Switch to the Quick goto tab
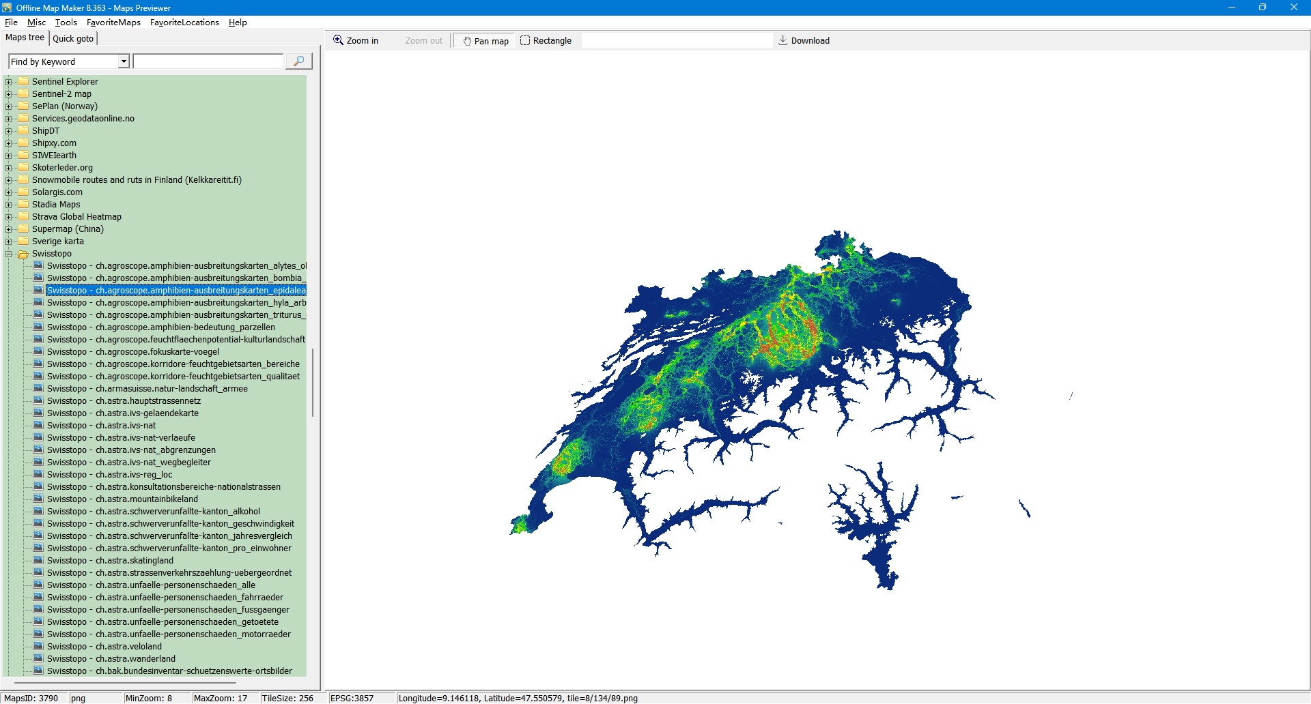The width and height of the screenshot is (1311, 704). tap(73, 38)
